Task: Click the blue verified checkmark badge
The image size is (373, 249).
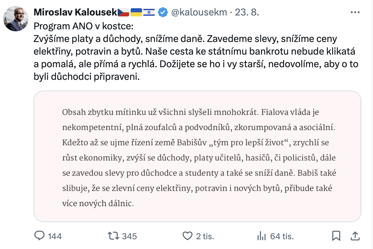Action: [x=163, y=12]
